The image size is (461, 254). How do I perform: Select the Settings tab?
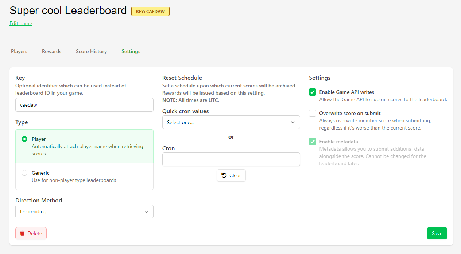[x=131, y=51]
